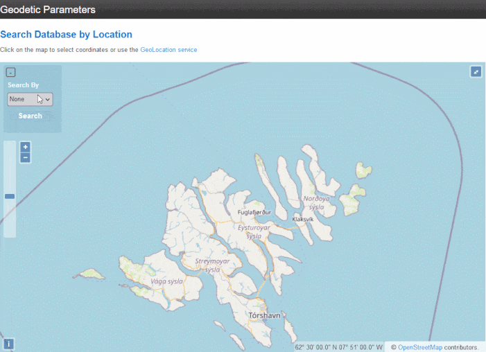Click the Search Database by Location heading
Viewport: 486px width, 352px height.
(66, 34)
